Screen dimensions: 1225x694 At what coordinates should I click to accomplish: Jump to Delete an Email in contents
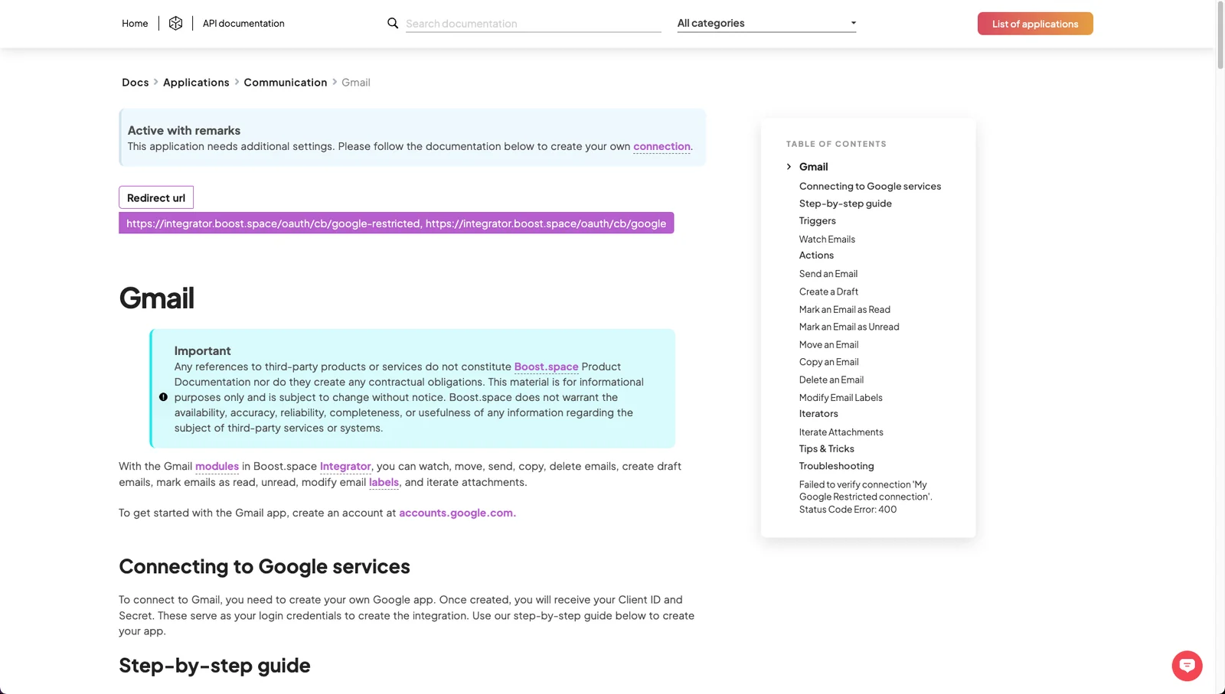click(831, 380)
